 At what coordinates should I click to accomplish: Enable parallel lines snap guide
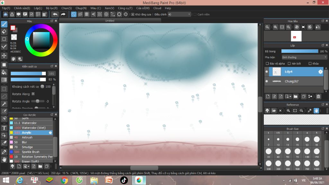click(x=80, y=14)
